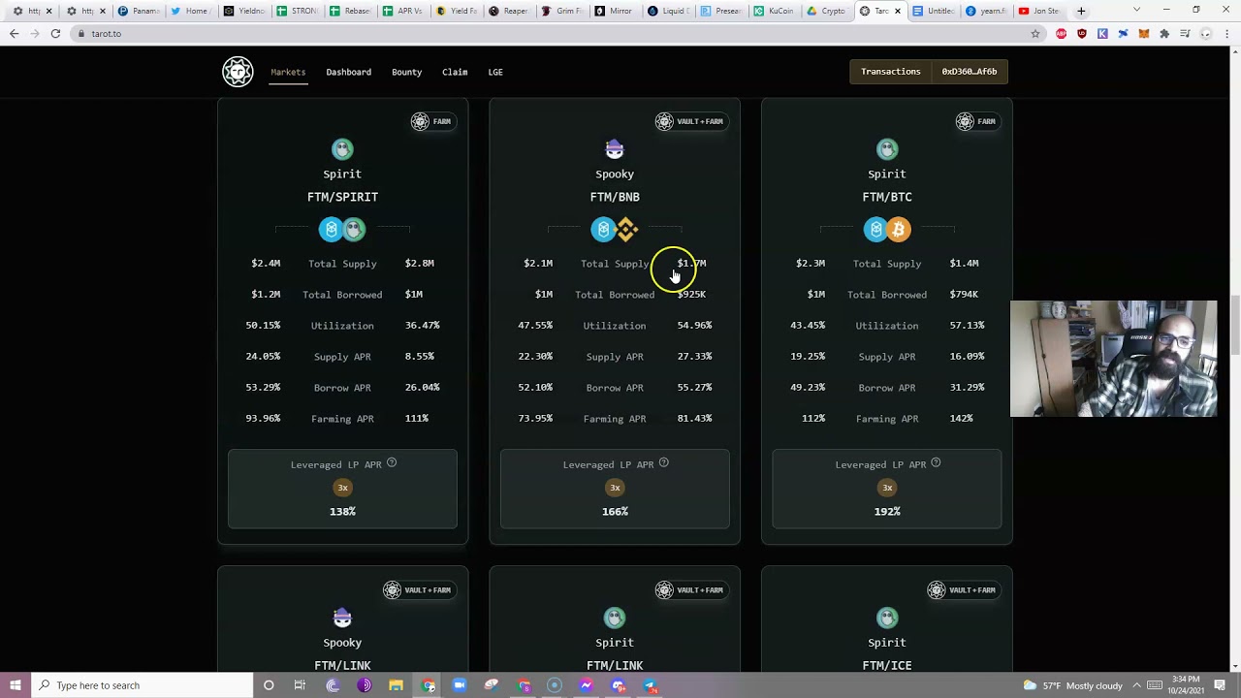Go to the Bounty page
The image size is (1241, 698).
pos(406,72)
